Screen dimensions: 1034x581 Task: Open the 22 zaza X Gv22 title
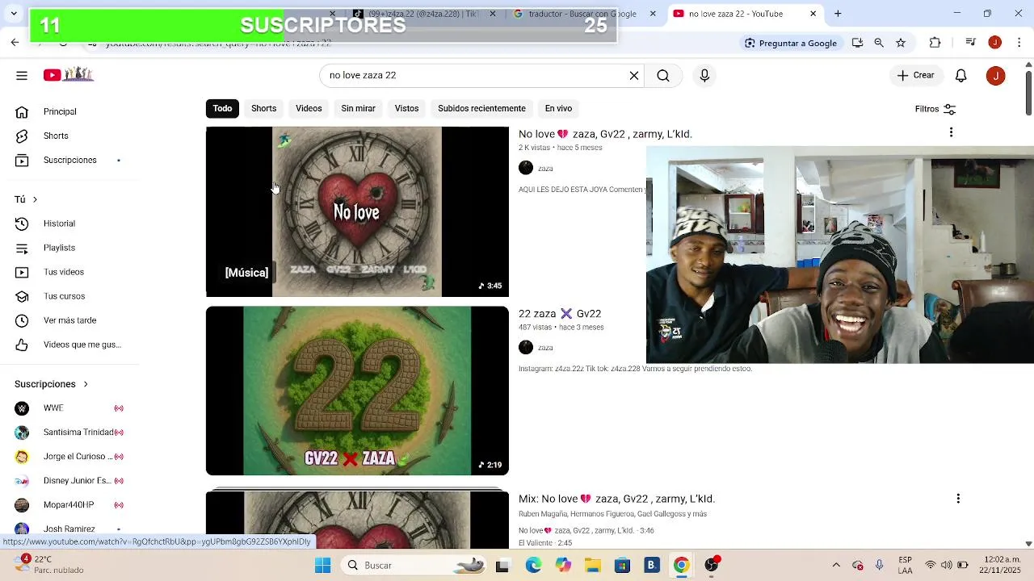[x=560, y=313]
